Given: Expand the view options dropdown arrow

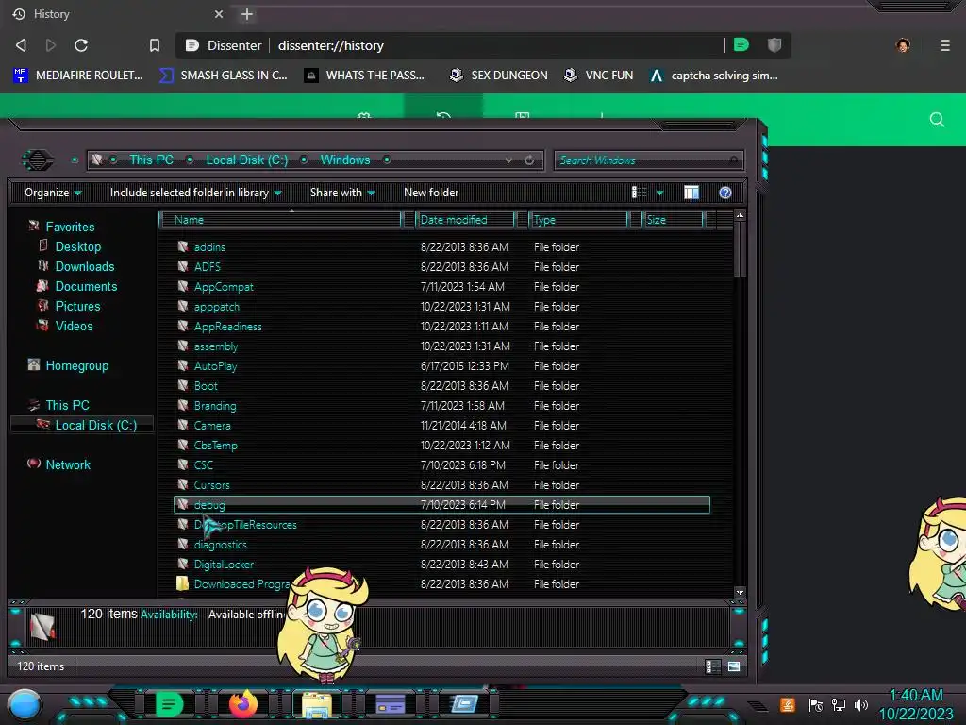Looking at the screenshot, I should [659, 193].
